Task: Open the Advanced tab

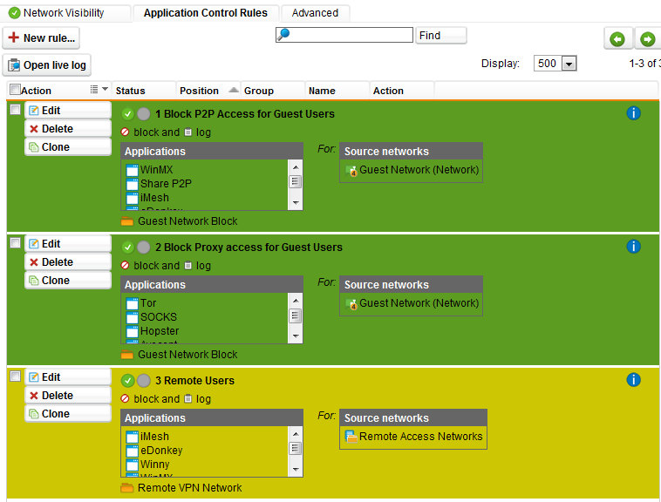Action: click(x=315, y=13)
